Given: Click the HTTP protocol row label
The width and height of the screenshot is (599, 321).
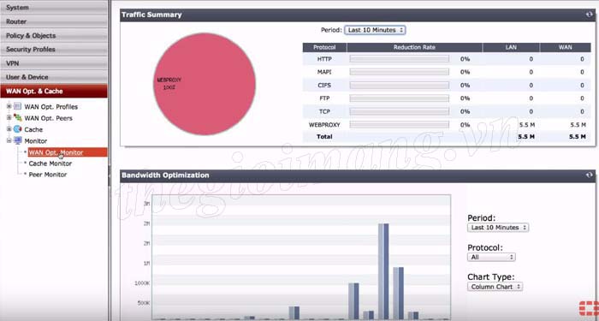Looking at the screenshot, I should click(324, 59).
